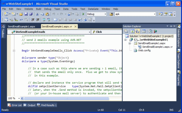Open the Add New Item dropdown arrow
The height and width of the screenshot is (113, 182).
pos(17,14)
